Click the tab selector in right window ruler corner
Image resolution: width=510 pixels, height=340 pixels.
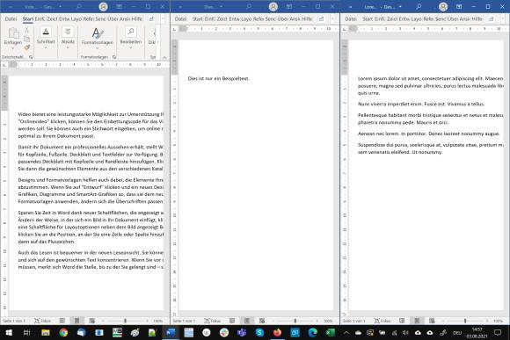[345, 29]
